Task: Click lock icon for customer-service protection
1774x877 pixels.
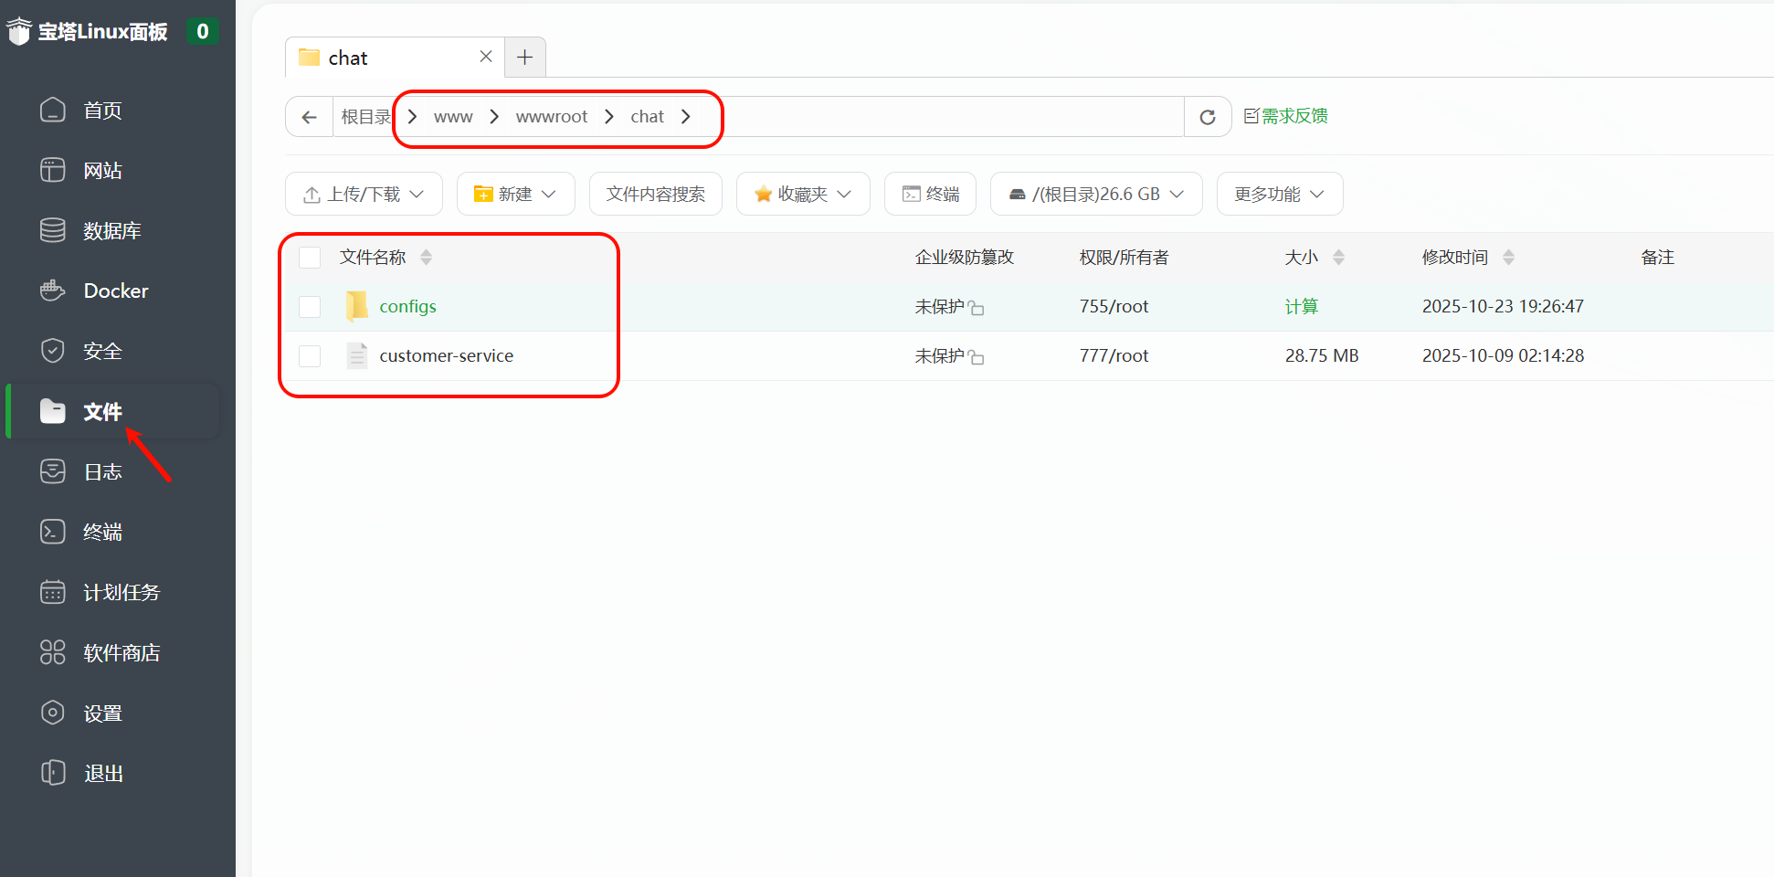Action: coord(977,357)
